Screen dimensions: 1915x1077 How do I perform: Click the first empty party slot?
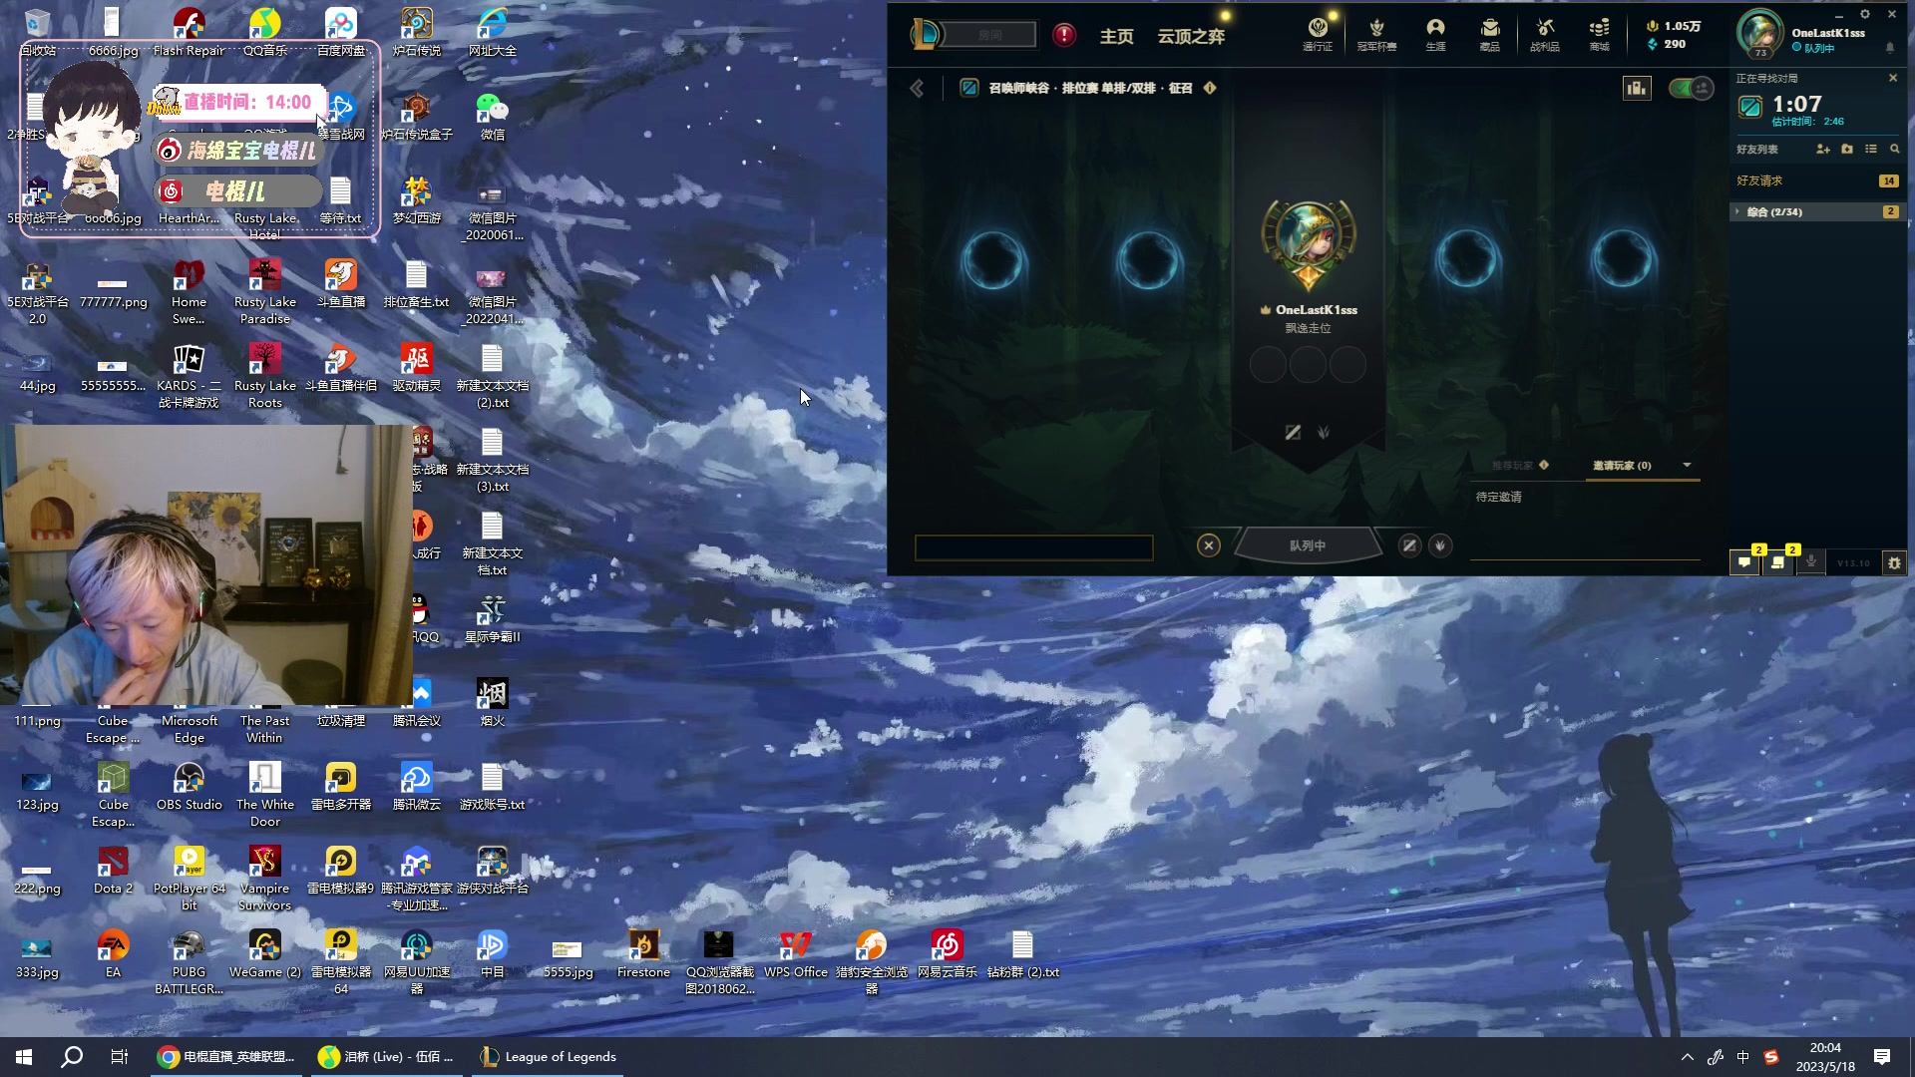tap(993, 259)
